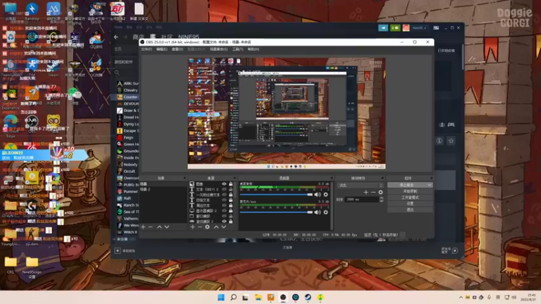The width and height of the screenshot is (541, 304).
Task: Open Steam announcements teal megaphone button
Action: click(383, 28)
